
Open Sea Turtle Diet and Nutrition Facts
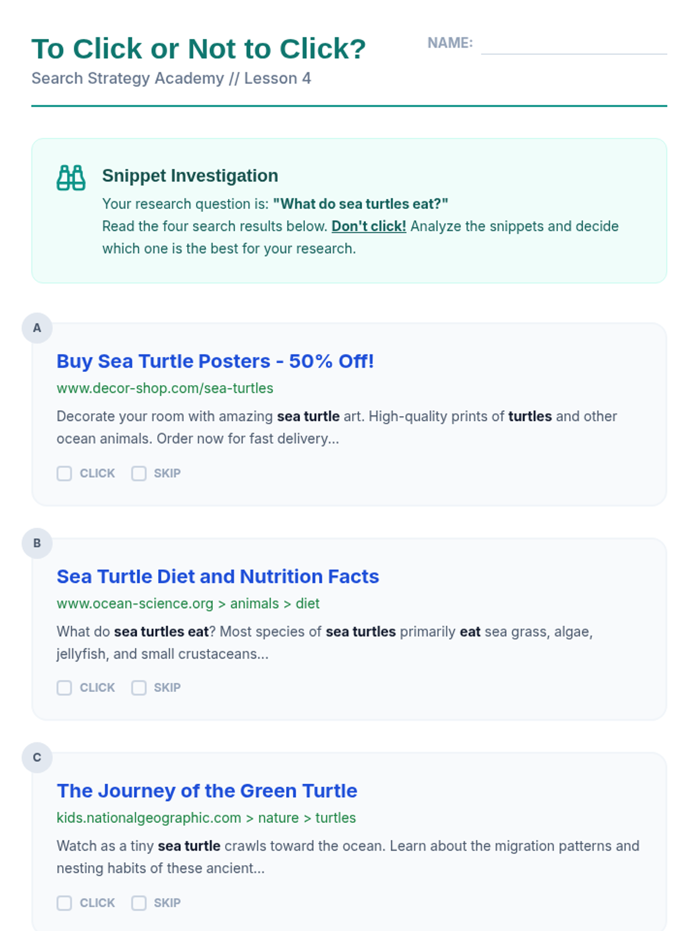[x=218, y=577]
